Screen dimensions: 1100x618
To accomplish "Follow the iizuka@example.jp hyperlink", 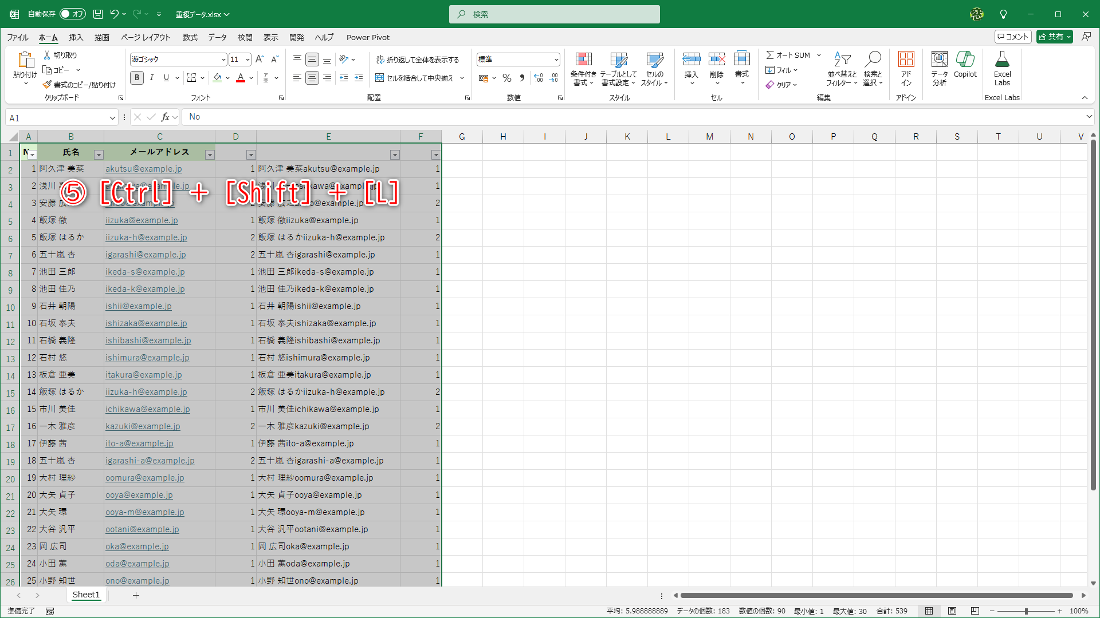I will 141,220.
